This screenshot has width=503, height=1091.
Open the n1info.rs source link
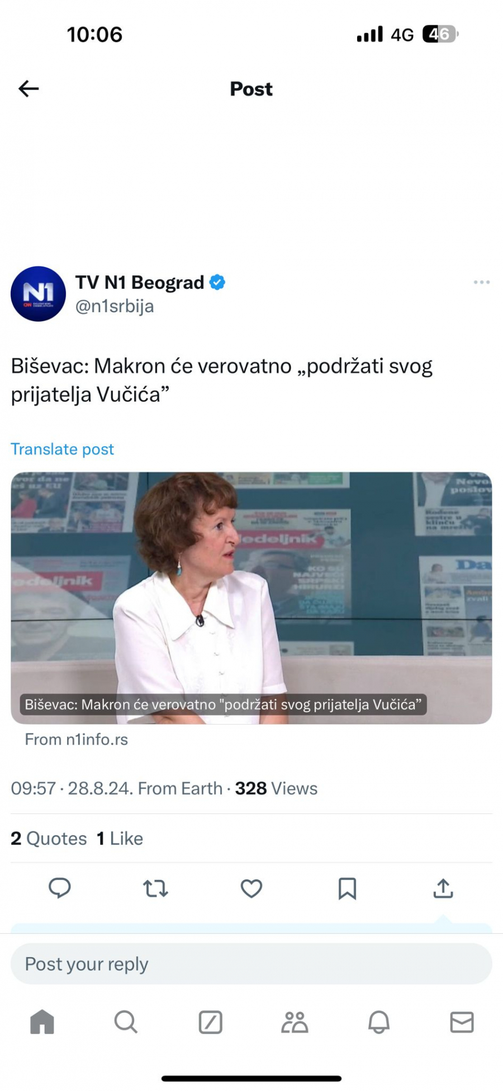click(x=75, y=739)
